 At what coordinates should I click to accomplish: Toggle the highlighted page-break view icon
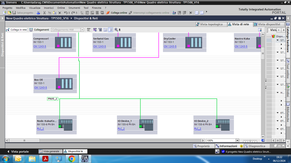[110, 30]
